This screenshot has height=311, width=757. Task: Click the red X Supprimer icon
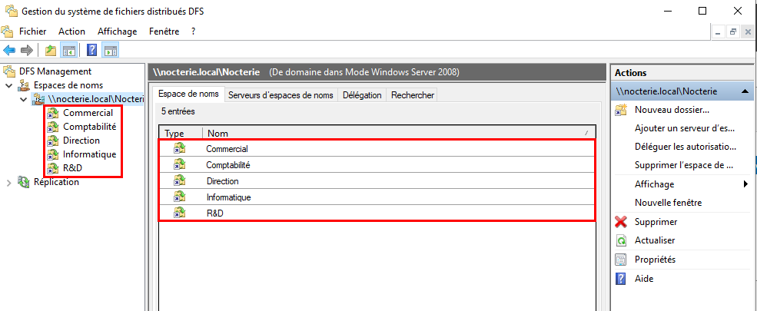[x=622, y=222]
